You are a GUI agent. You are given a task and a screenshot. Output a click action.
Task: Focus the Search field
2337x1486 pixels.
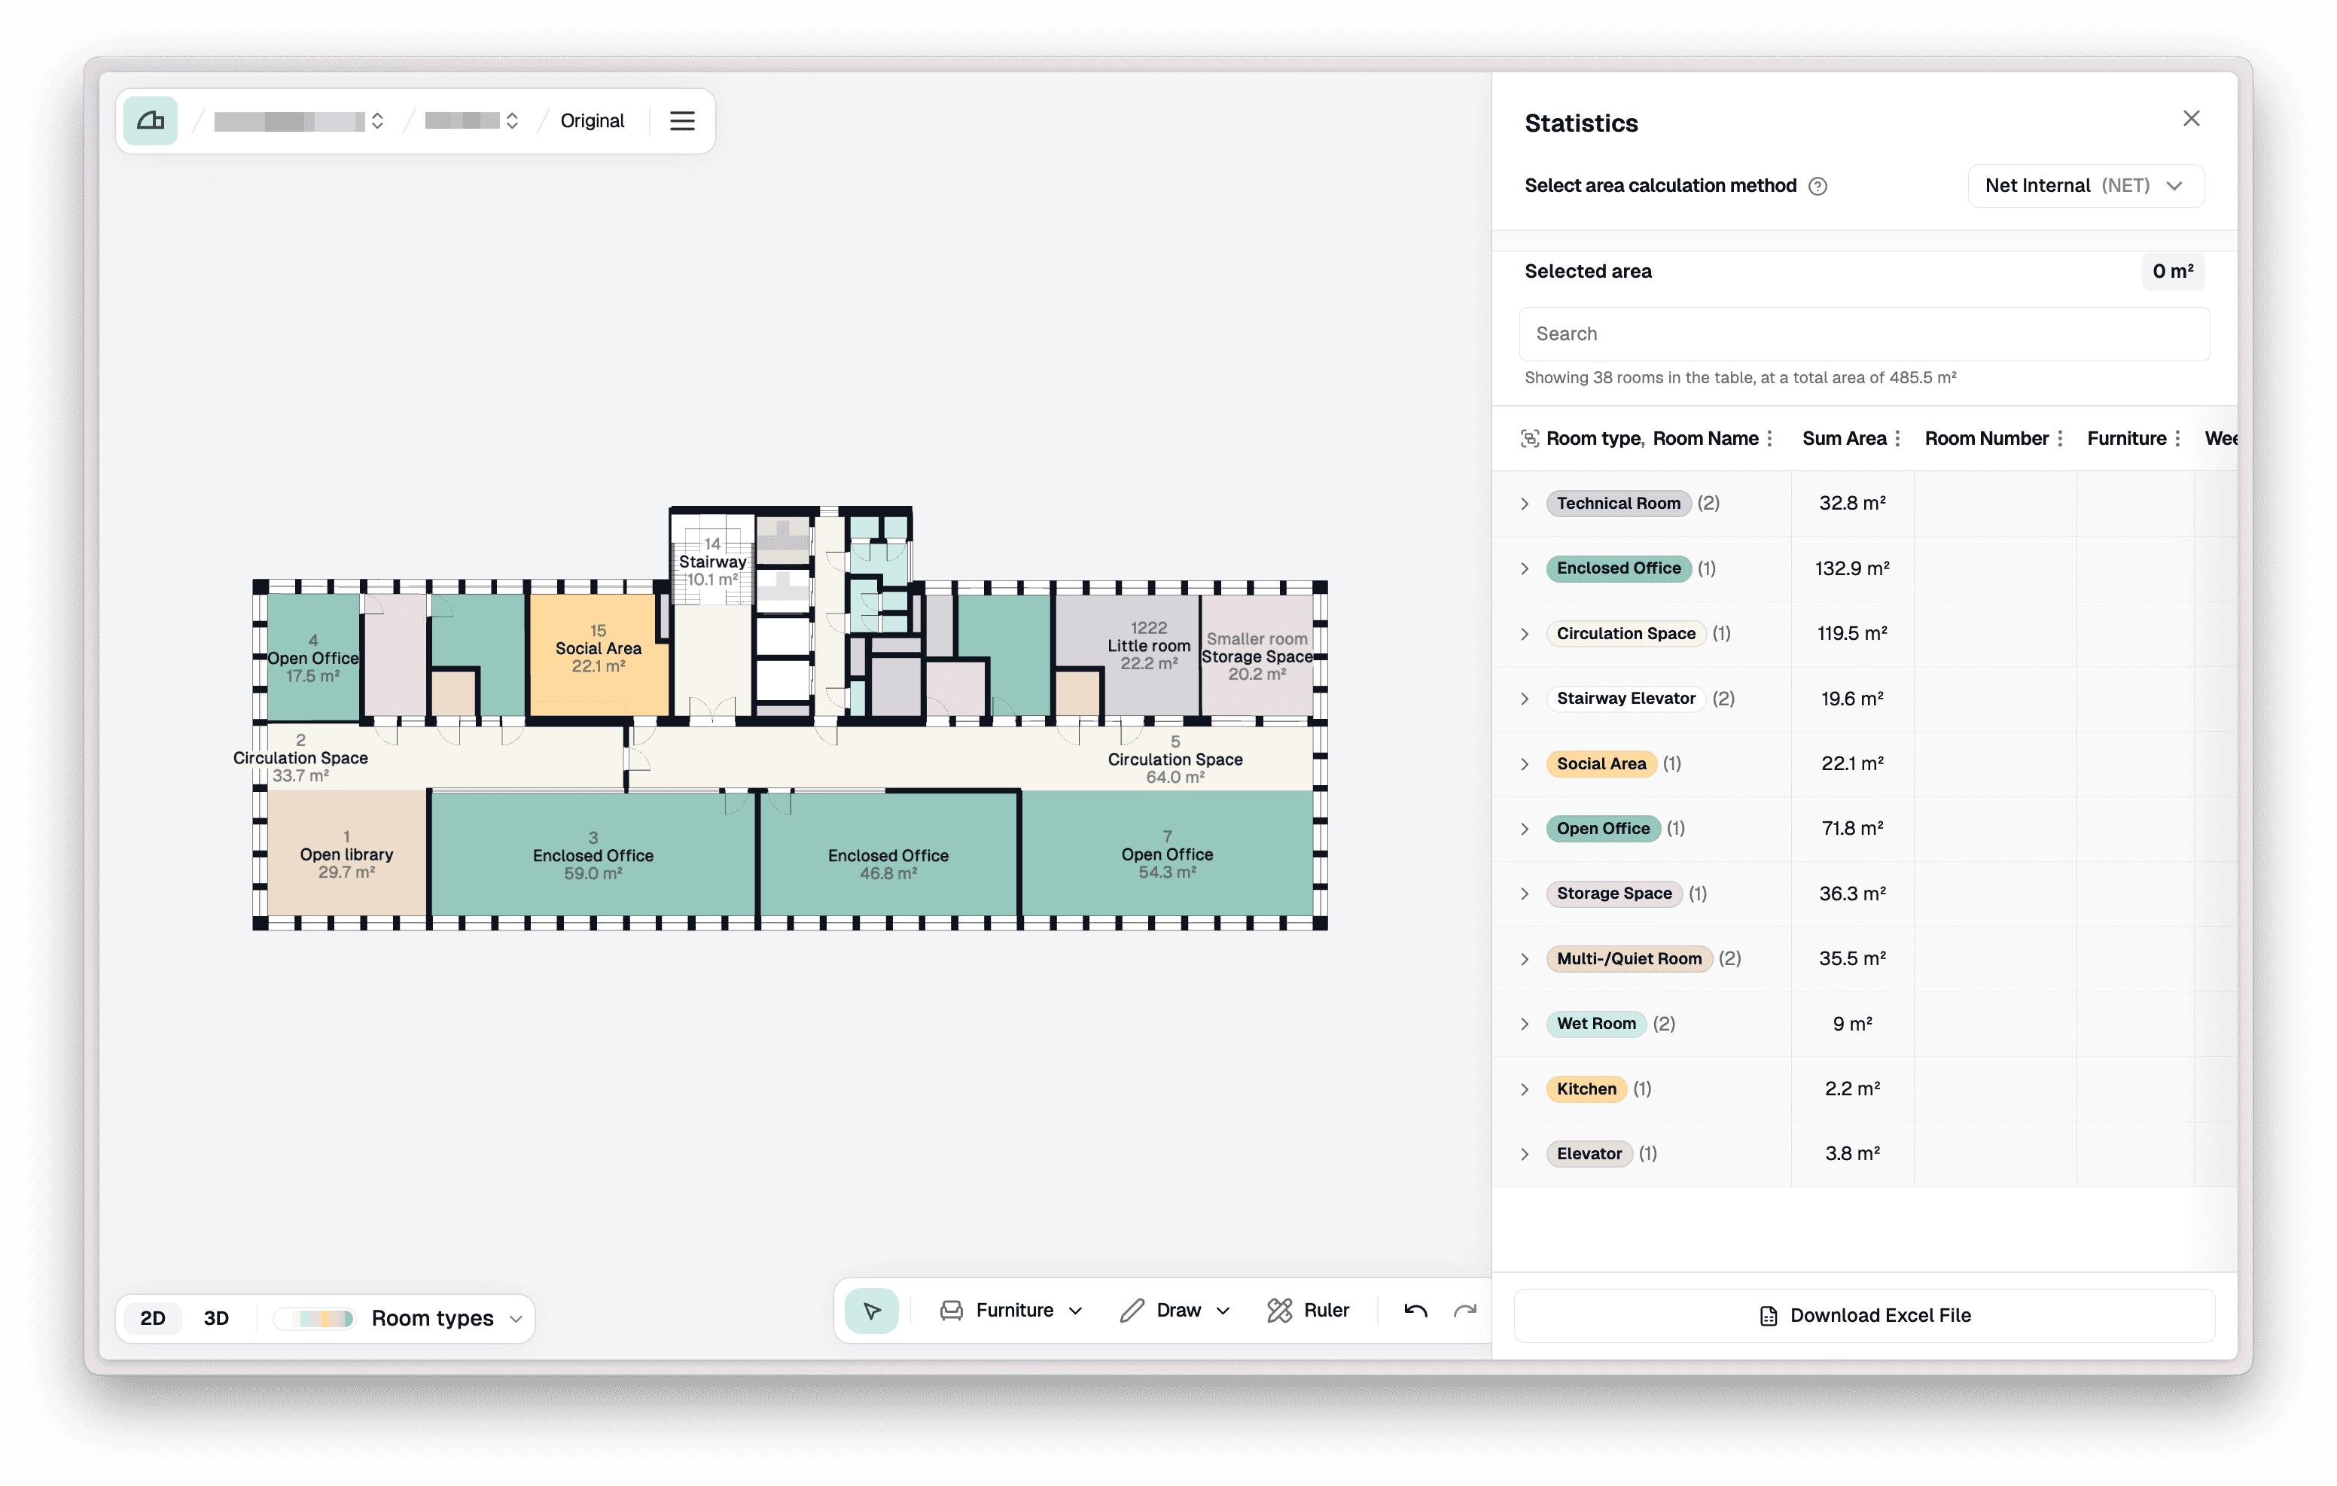(x=1863, y=334)
